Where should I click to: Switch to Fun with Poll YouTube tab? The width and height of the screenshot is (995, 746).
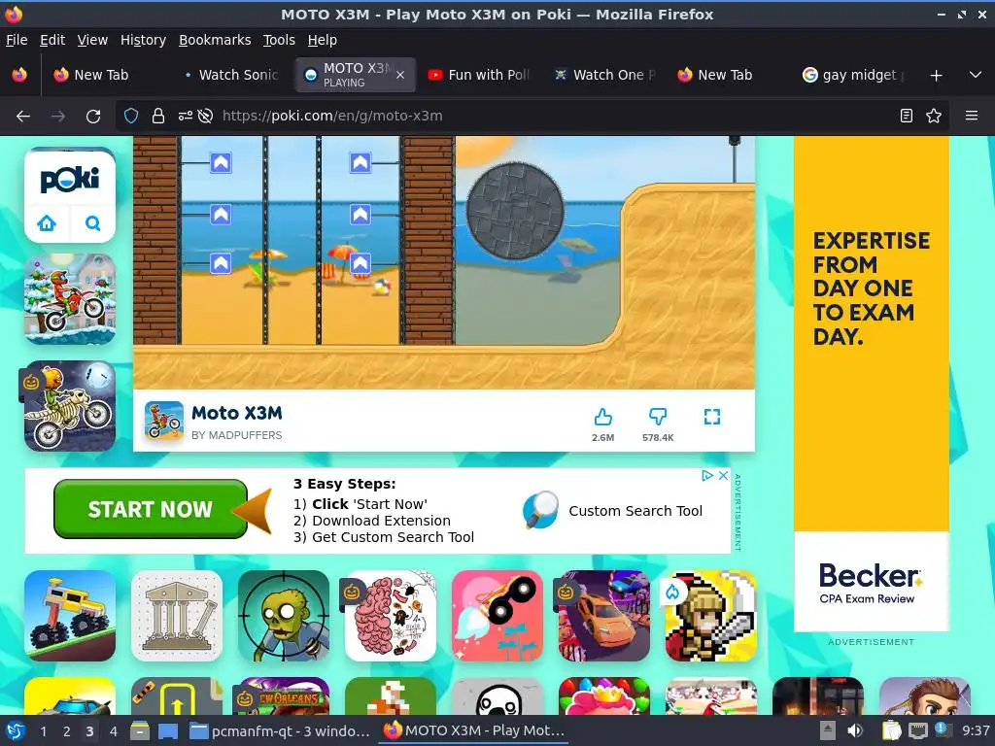tap(479, 75)
